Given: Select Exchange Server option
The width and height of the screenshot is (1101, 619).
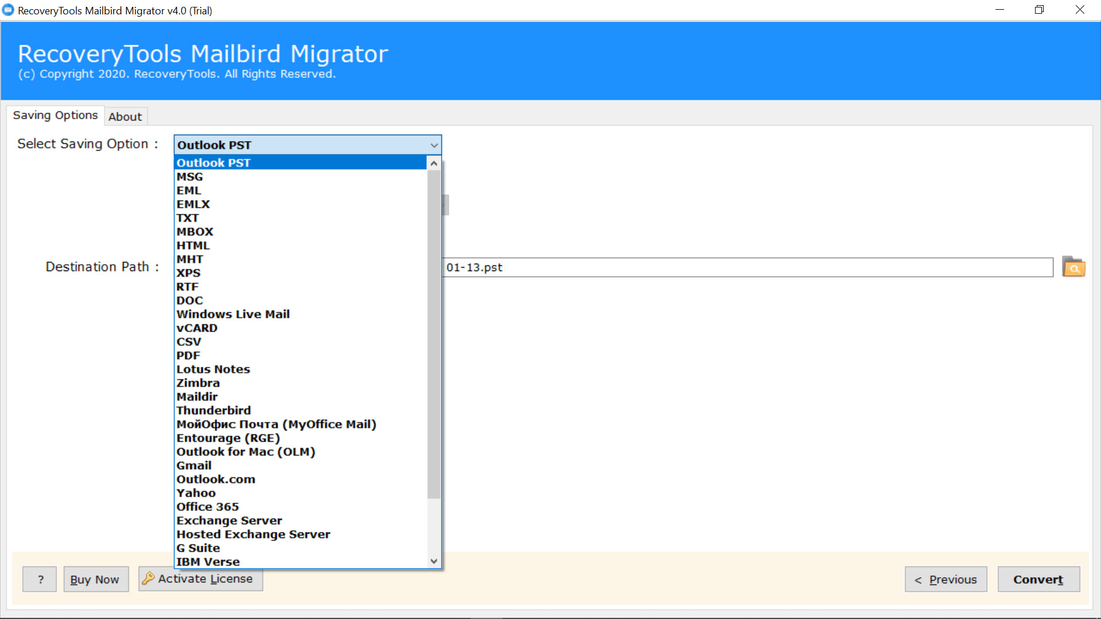Looking at the screenshot, I should (300, 520).
